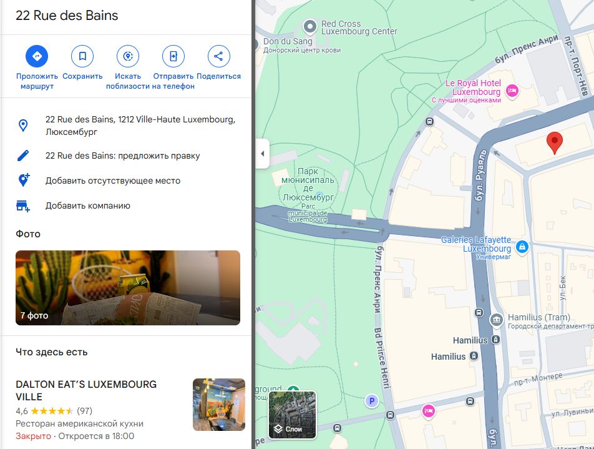
Task: Click the red location marker on the map
Action: (554, 142)
